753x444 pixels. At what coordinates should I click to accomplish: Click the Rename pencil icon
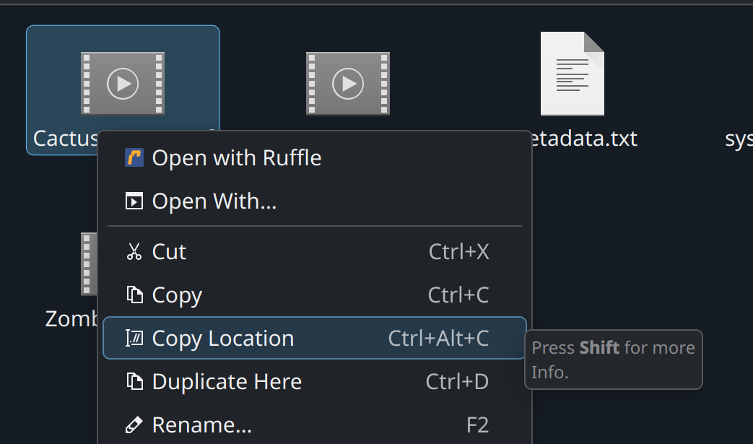(134, 425)
